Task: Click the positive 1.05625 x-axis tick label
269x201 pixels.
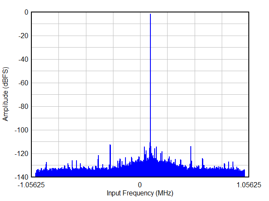Action: pyautogui.click(x=248, y=185)
